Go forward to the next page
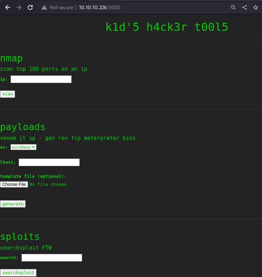The image size is (262, 277). [19, 7]
